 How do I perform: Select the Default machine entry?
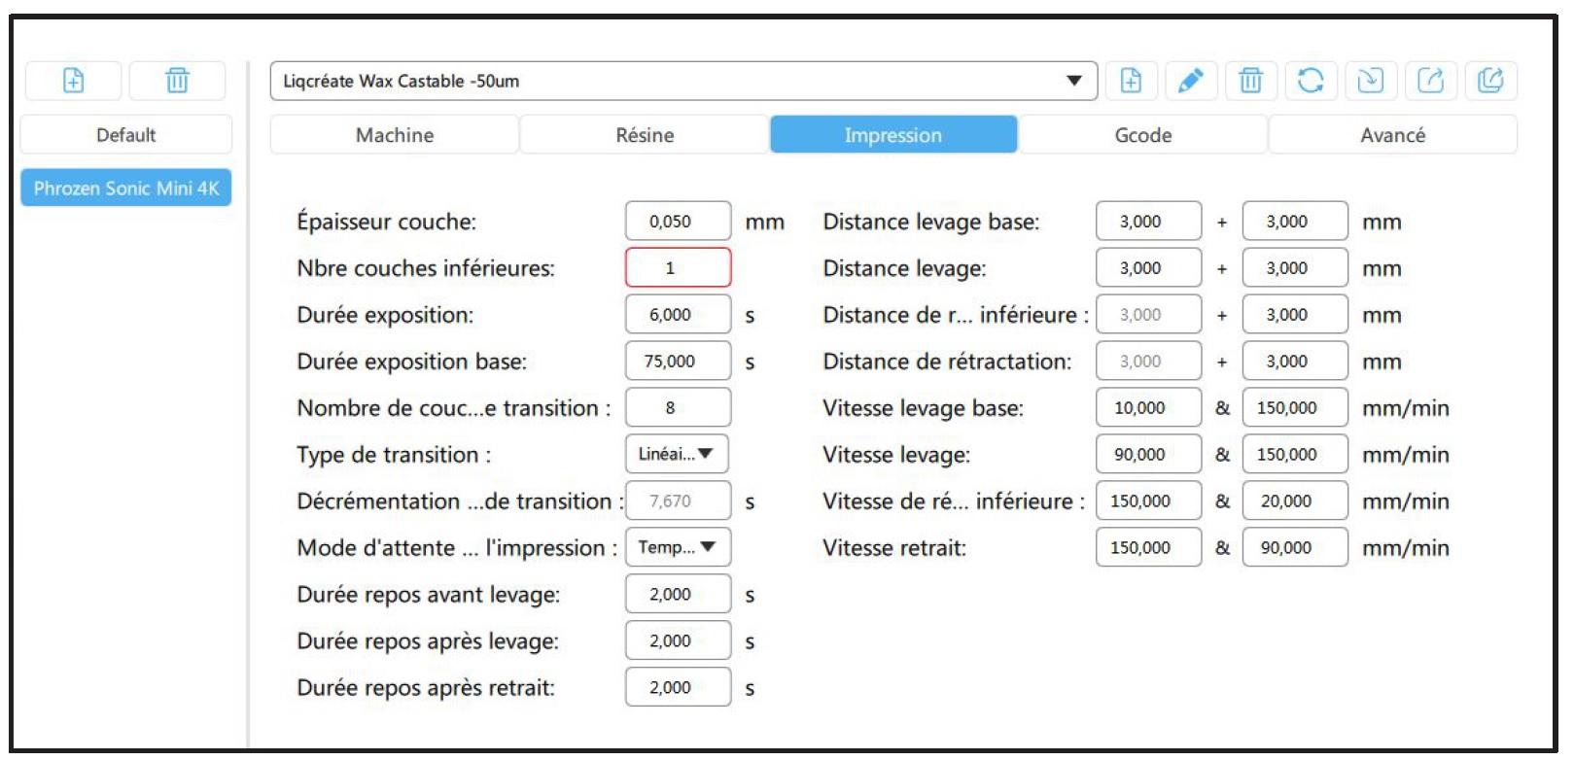[126, 135]
